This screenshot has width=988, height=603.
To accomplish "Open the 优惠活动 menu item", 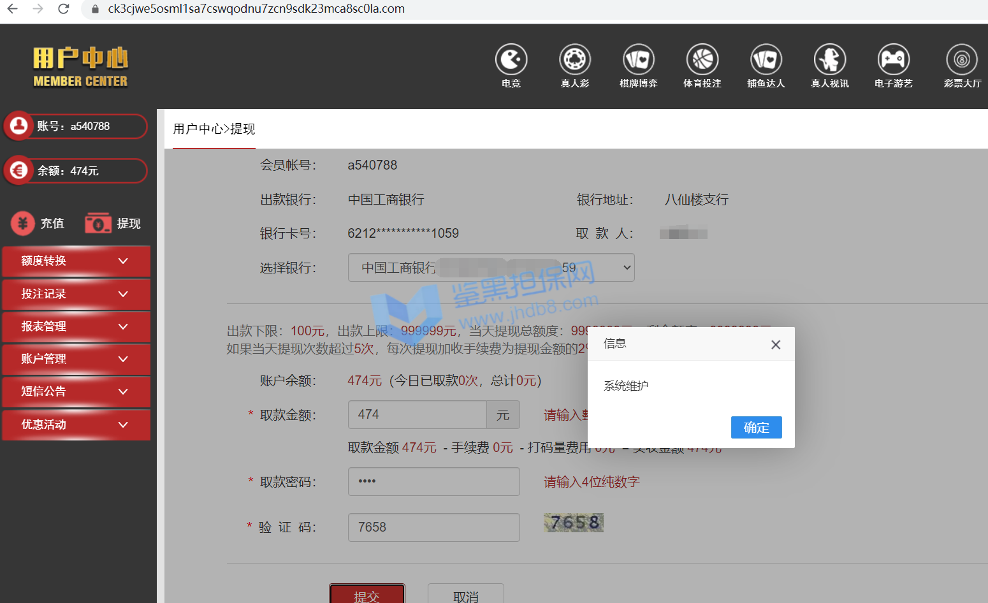I will pyautogui.click(x=76, y=425).
